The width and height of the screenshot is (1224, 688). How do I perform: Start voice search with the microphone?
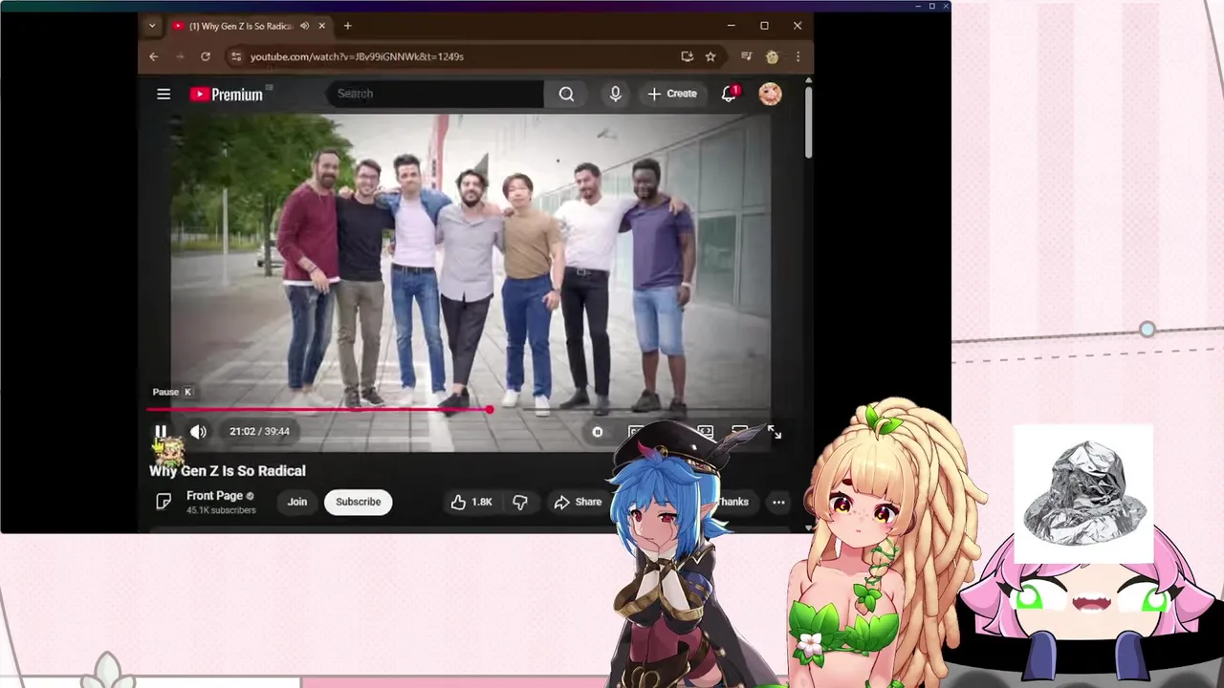(615, 94)
